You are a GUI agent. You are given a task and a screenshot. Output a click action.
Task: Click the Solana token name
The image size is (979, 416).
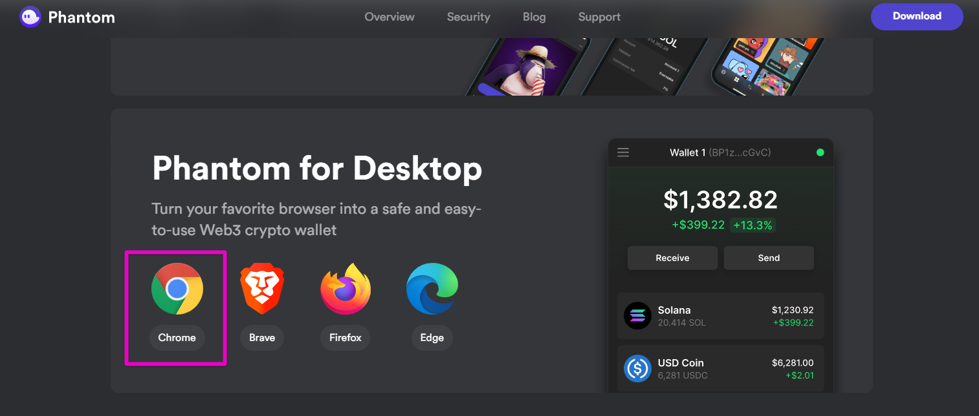tap(674, 310)
